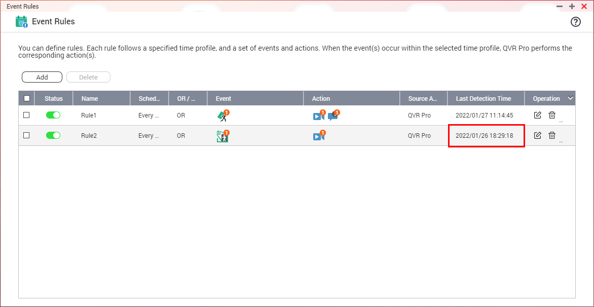
Task: Sort by Last Detection Time column header
Action: [483, 99]
